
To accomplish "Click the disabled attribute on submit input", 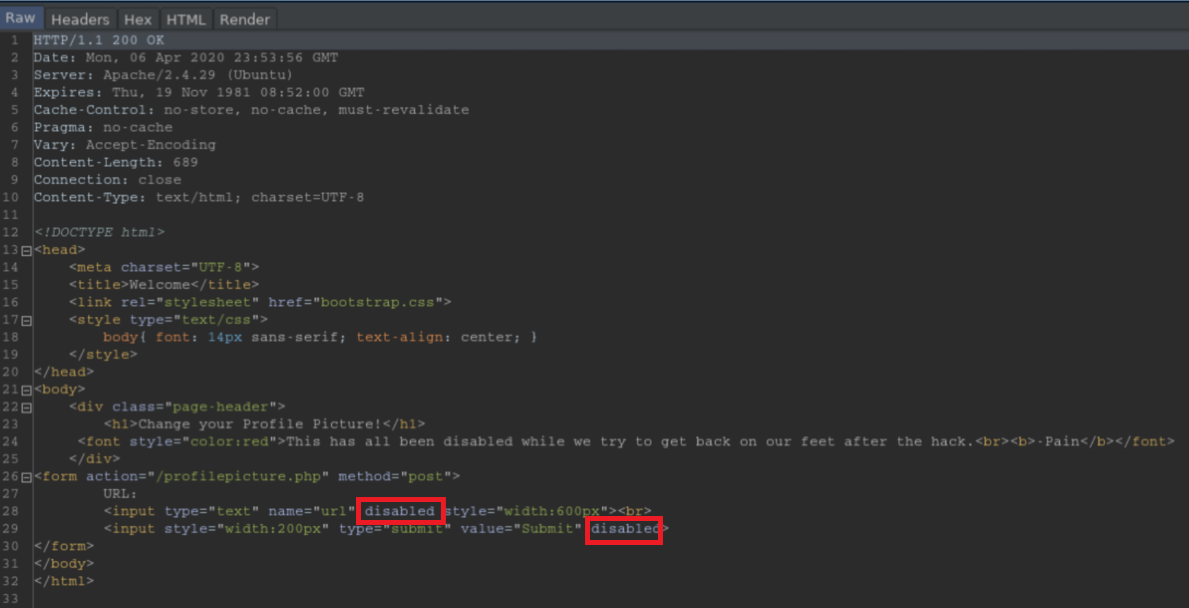I will pyautogui.click(x=624, y=529).
